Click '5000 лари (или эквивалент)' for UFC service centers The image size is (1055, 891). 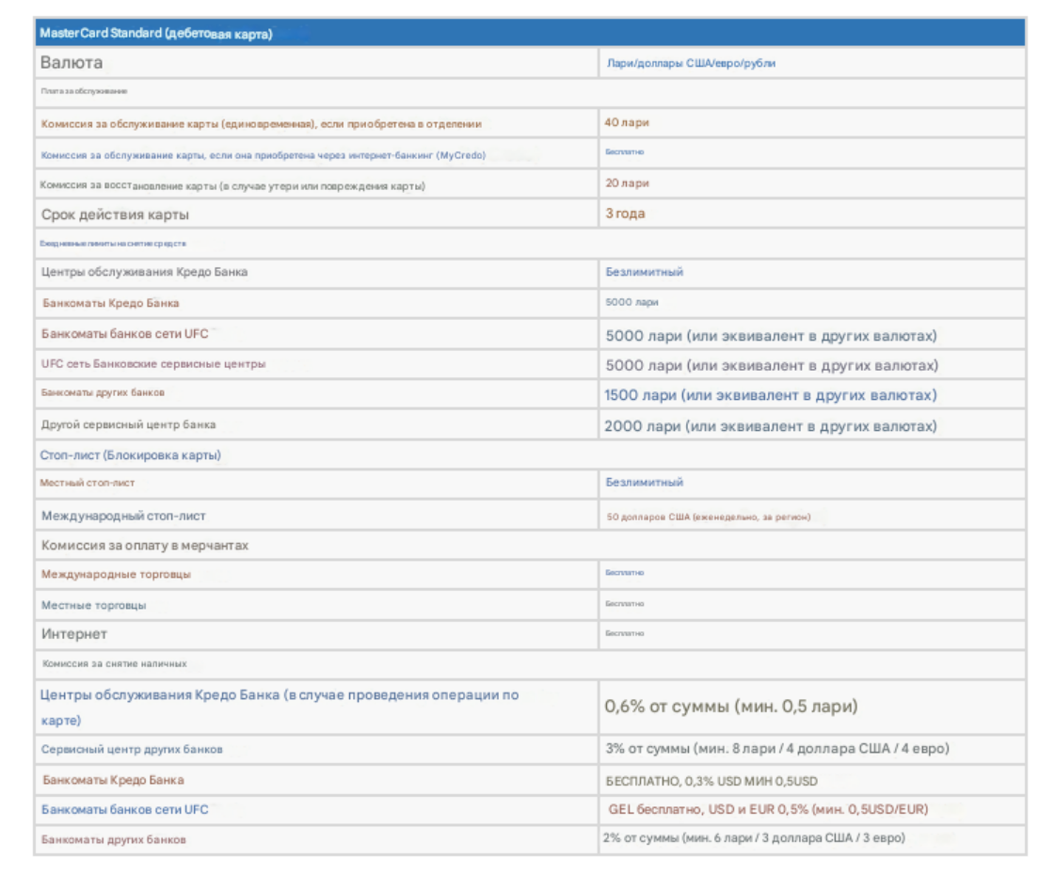(772, 365)
